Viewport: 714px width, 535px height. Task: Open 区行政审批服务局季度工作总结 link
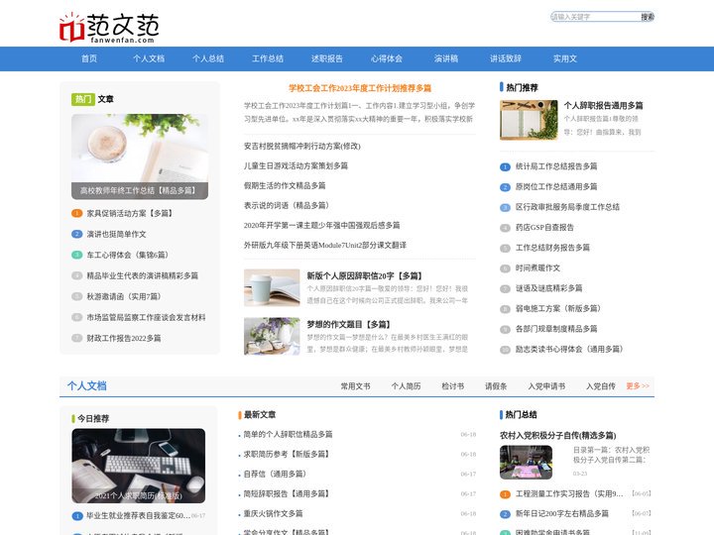[x=567, y=207]
